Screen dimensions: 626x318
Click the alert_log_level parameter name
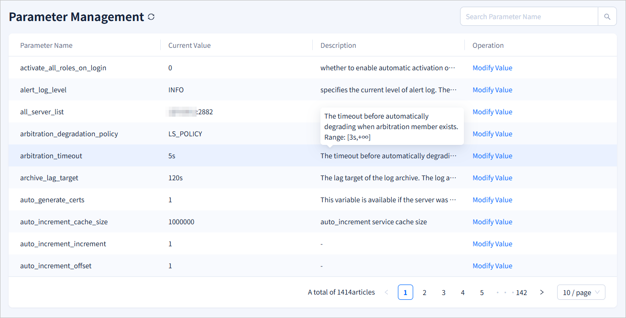point(43,89)
